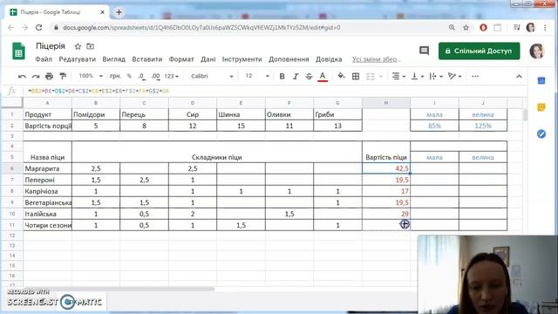Open Chrome three-dot menu
This screenshot has width=558, height=314.
(x=545, y=27)
